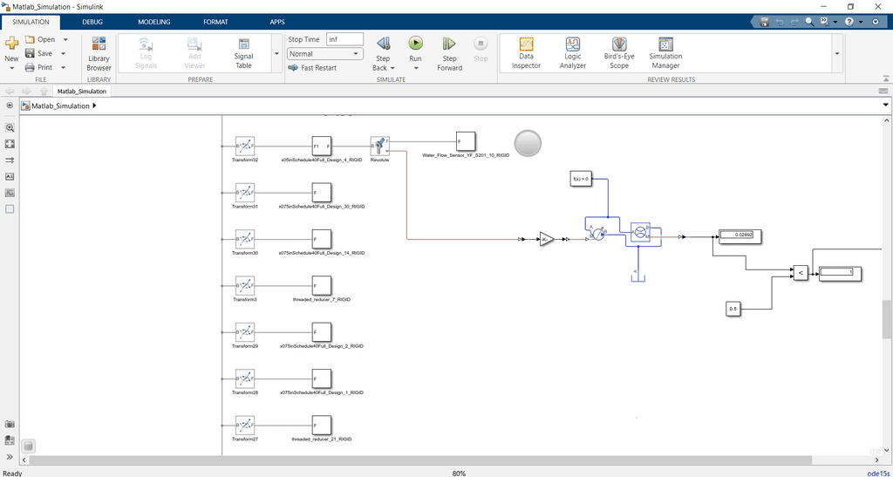Run the simulation
This screenshot has height=477, width=893.
[415, 44]
